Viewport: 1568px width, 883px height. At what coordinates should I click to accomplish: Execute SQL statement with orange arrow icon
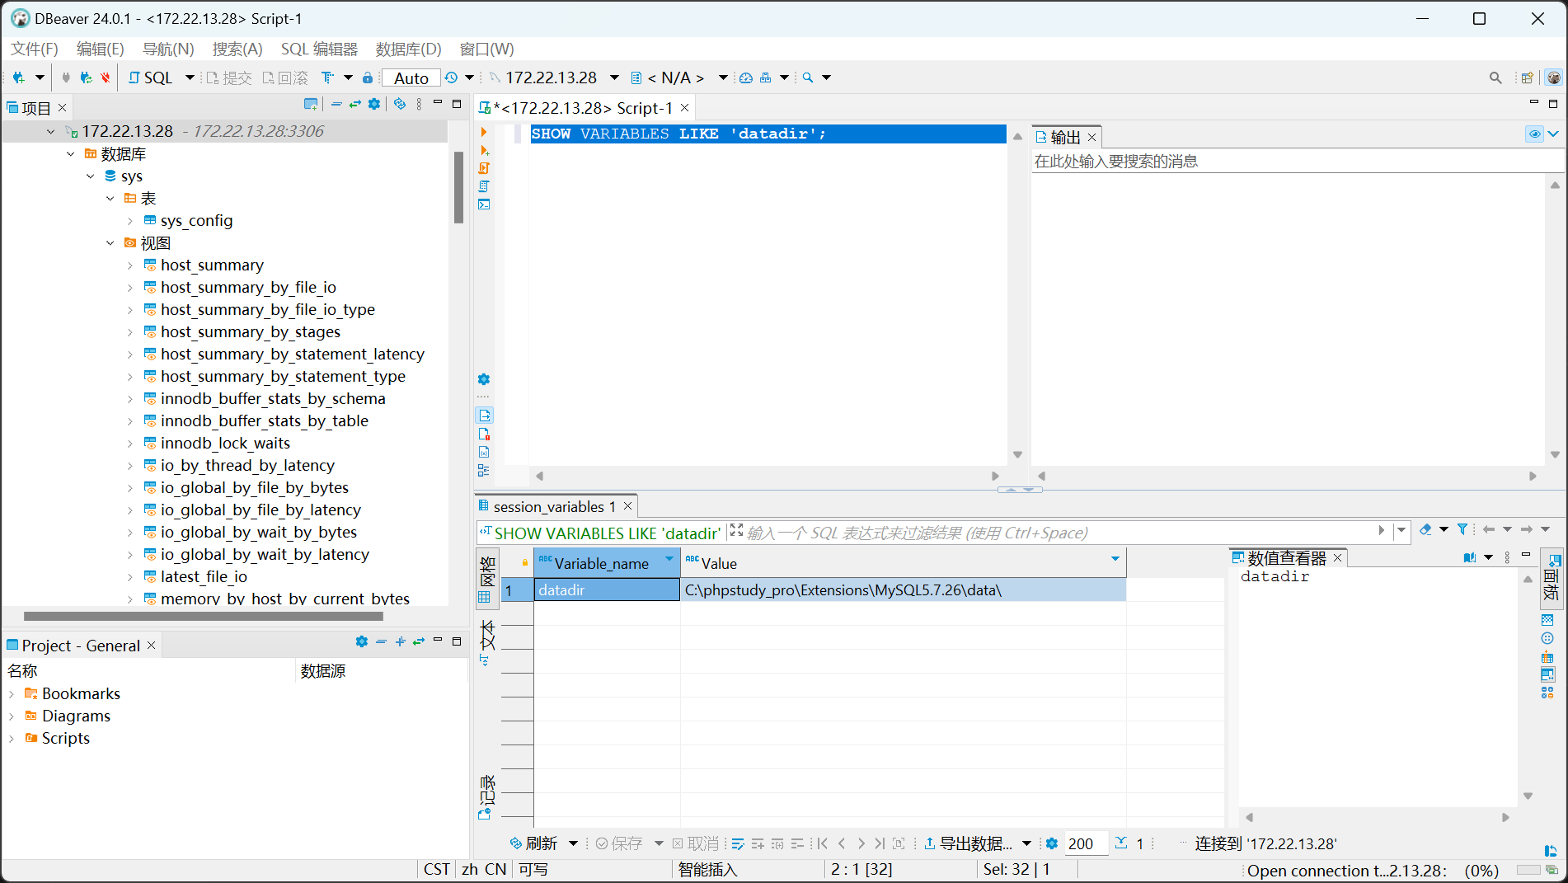point(484,132)
